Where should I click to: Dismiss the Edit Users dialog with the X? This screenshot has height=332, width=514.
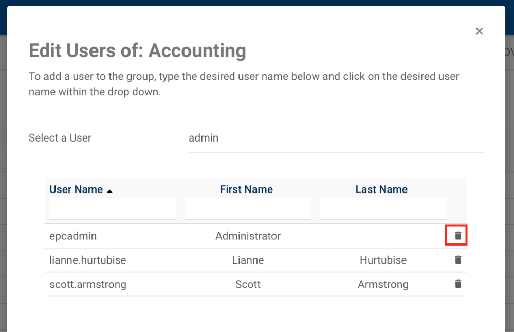pyautogui.click(x=479, y=31)
